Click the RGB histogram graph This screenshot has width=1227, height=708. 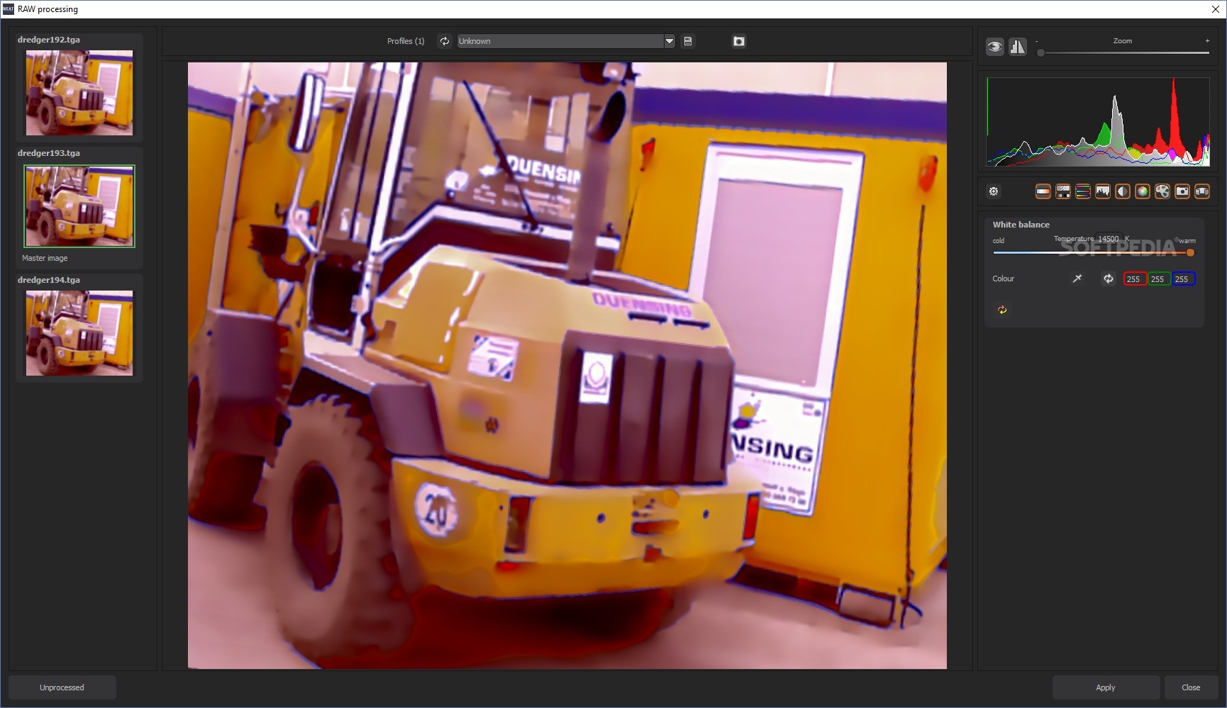click(x=1098, y=122)
